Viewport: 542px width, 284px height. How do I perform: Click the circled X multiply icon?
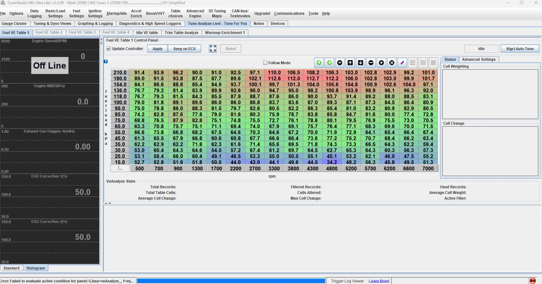392,63
